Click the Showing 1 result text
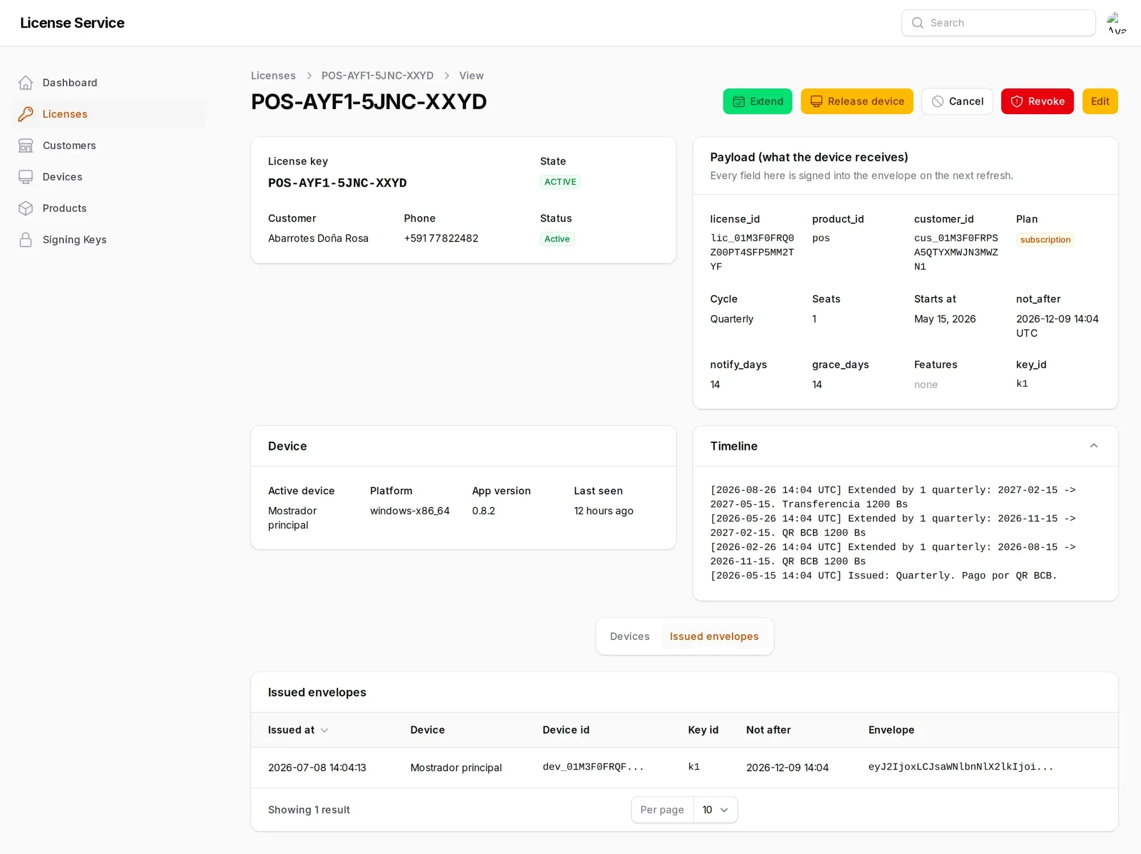The width and height of the screenshot is (1141, 854). point(309,810)
